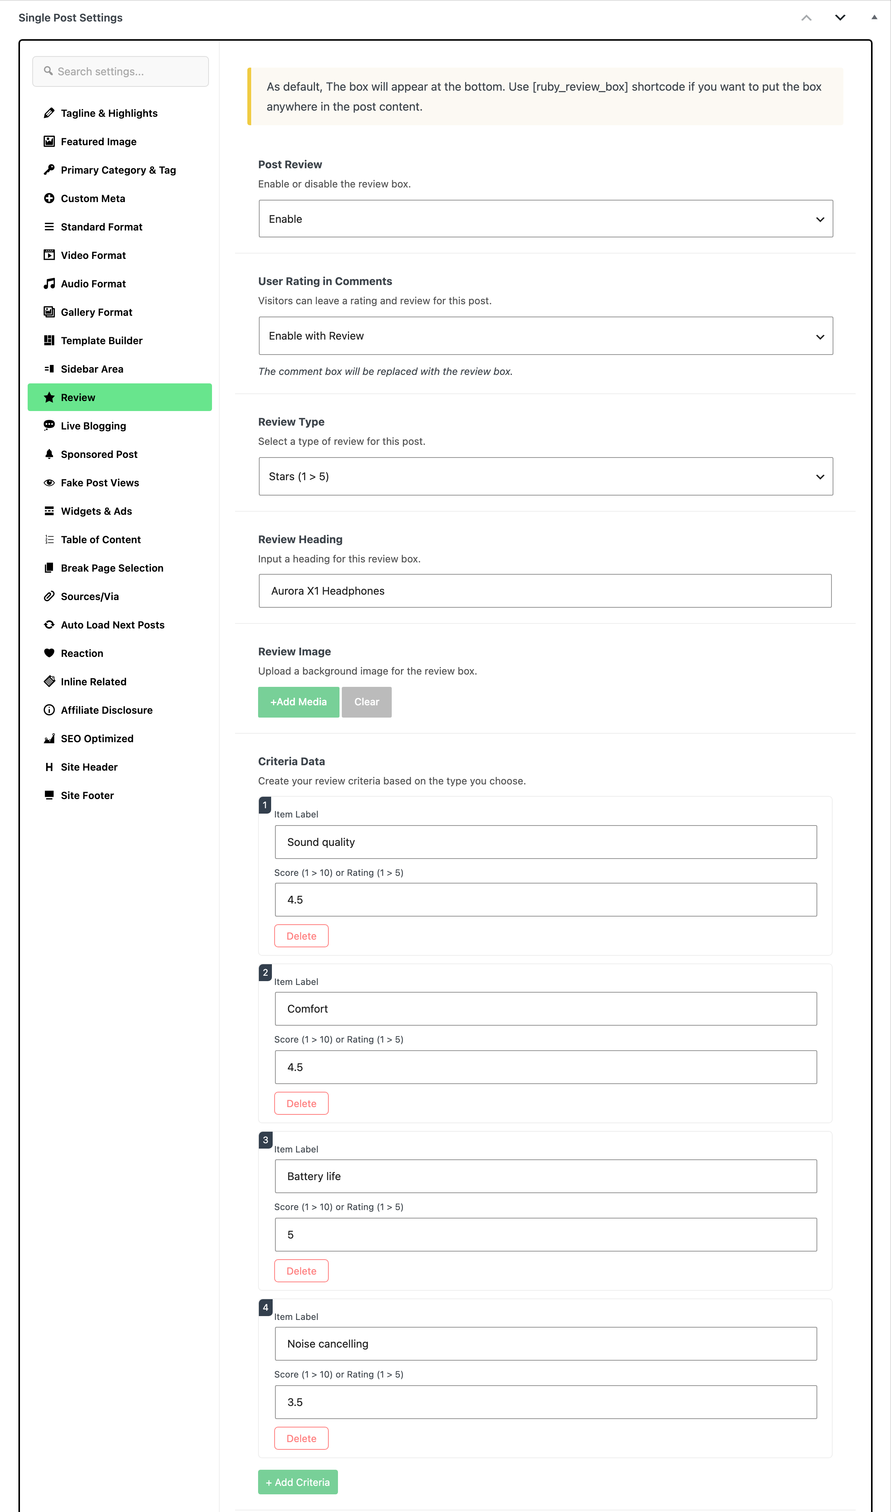
Task: Click the Noise cancelling score field
Action: point(546,1402)
